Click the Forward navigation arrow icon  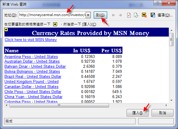pos(120,15)
